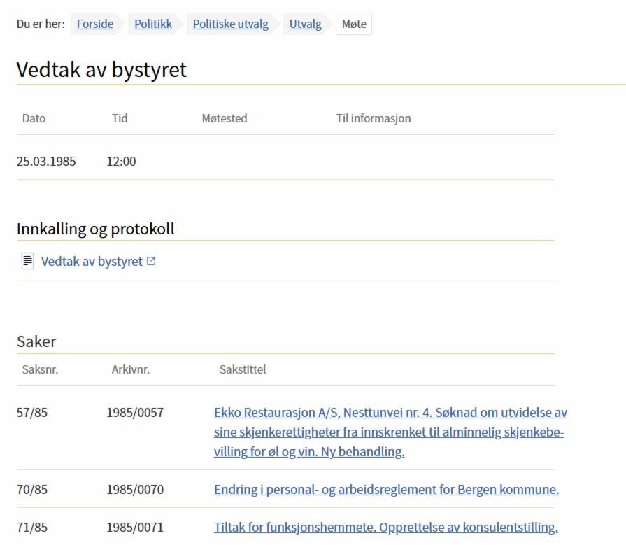626x545 pixels.
Task: Click the Sakstittel column header
Action: pyautogui.click(x=242, y=369)
